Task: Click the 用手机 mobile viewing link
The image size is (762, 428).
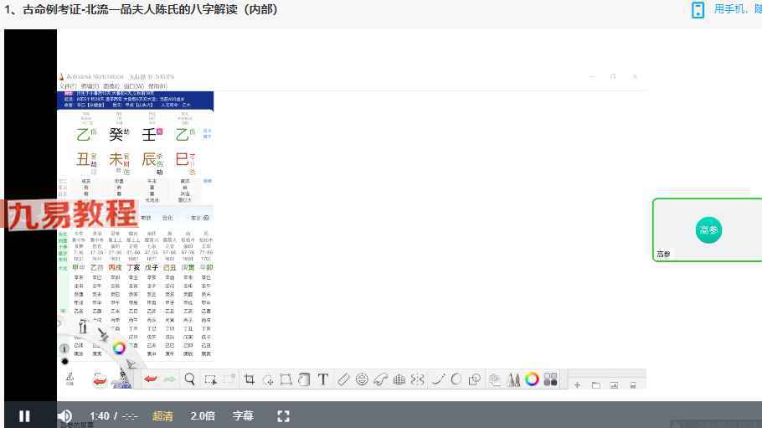Action: pos(735,9)
